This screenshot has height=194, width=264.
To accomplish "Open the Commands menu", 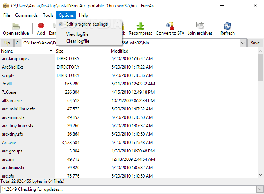I will click(x=26, y=15).
